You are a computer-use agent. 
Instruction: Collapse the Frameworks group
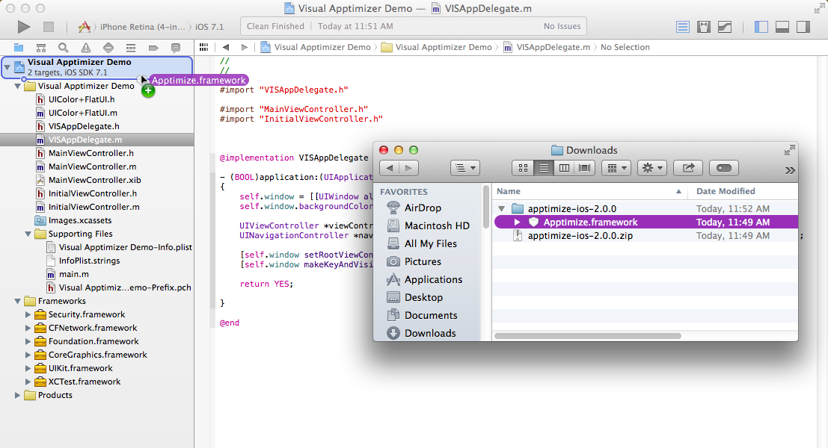click(x=18, y=301)
